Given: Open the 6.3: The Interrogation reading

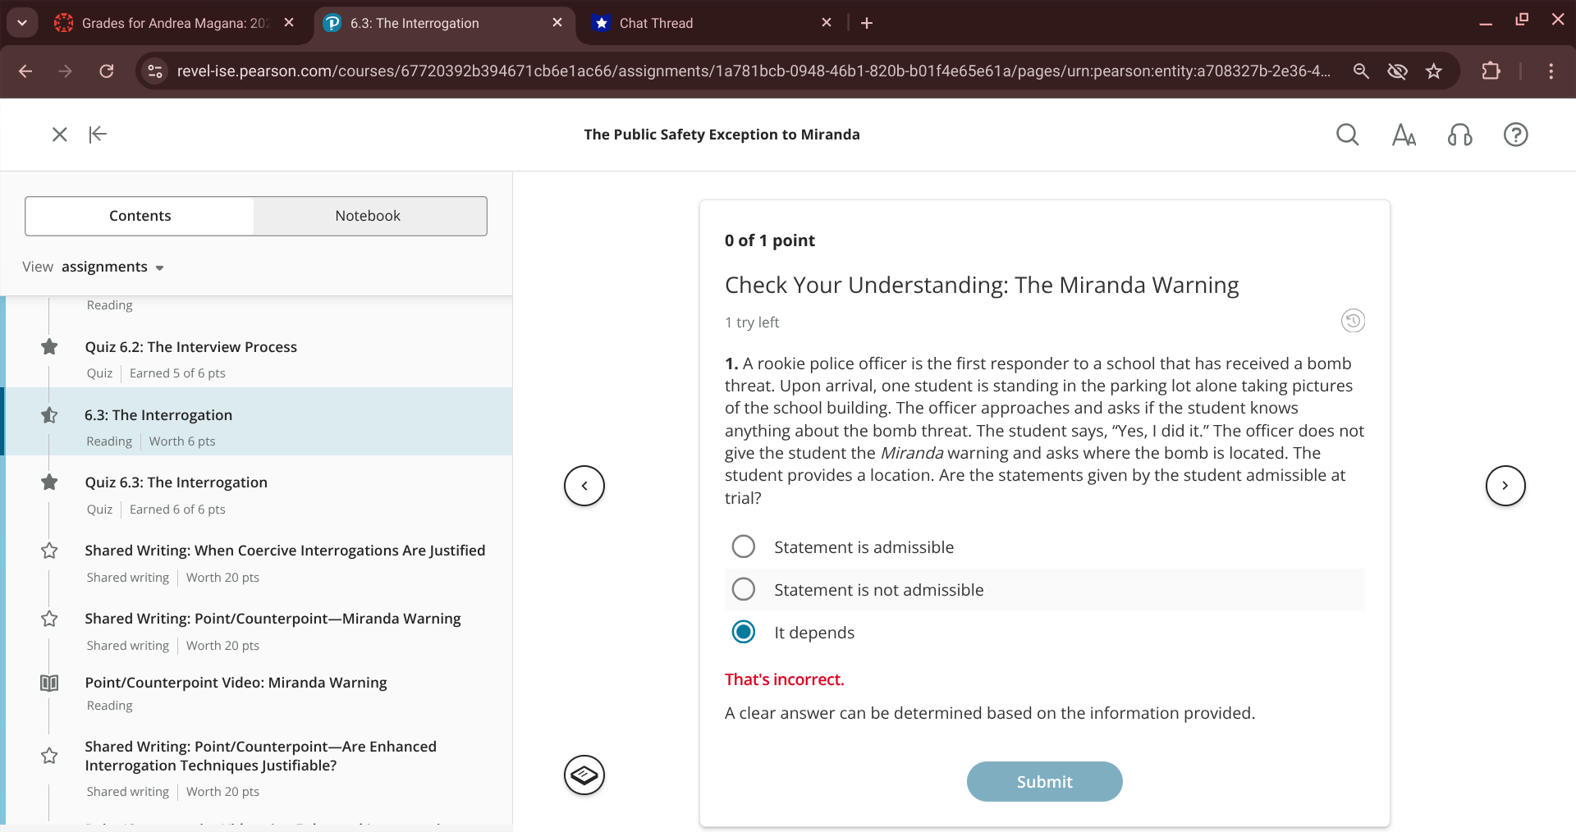Looking at the screenshot, I should [x=158, y=415].
